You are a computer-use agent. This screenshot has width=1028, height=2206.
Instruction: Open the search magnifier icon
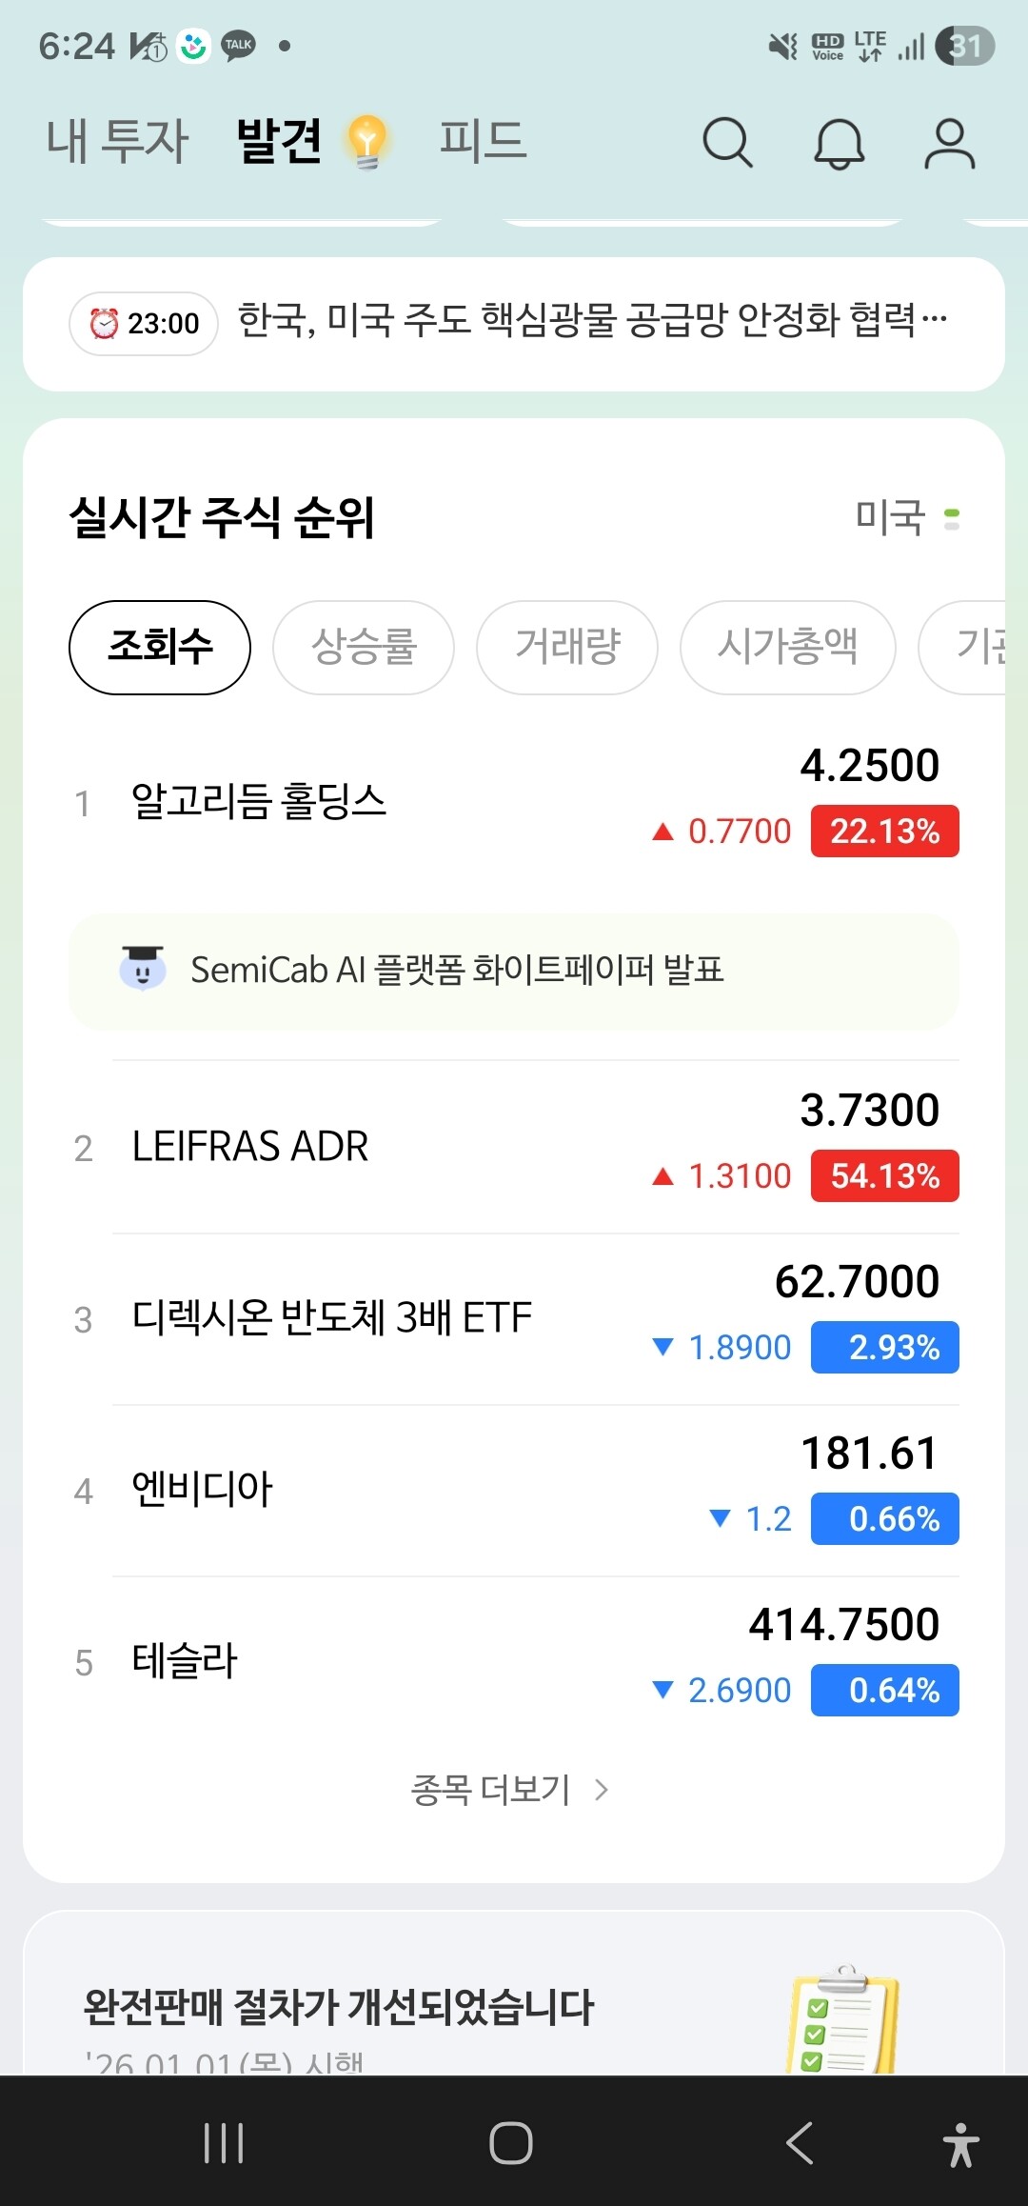coord(727,143)
